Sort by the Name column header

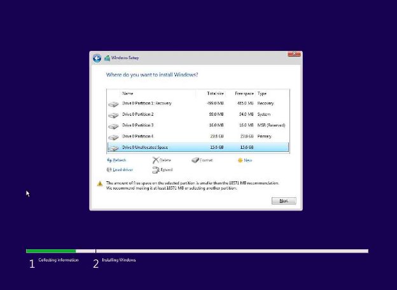pos(128,93)
